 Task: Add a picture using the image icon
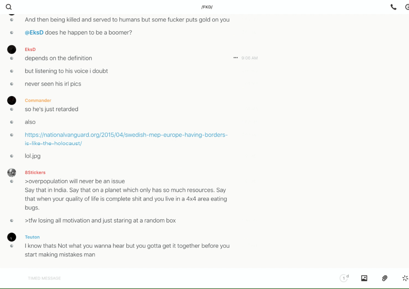[364, 278]
